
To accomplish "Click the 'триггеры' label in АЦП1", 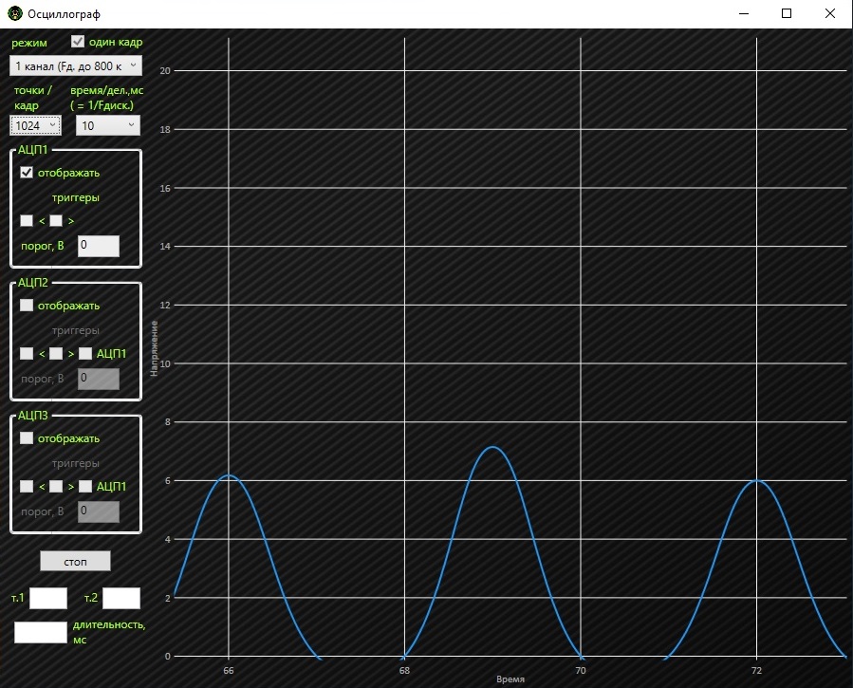I will click(x=76, y=197).
